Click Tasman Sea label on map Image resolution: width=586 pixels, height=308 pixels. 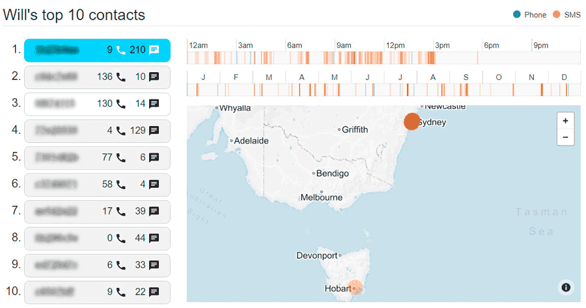[541, 222]
